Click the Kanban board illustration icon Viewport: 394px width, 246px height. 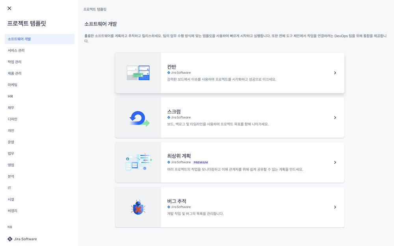[138, 73]
